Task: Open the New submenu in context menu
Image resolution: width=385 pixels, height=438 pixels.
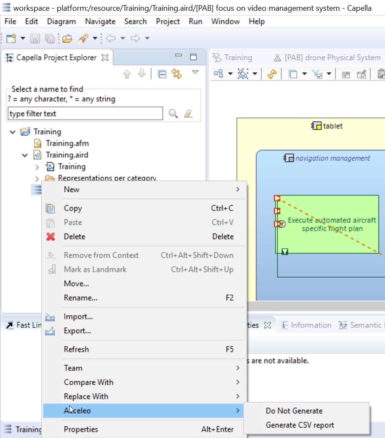Action: 144,190
